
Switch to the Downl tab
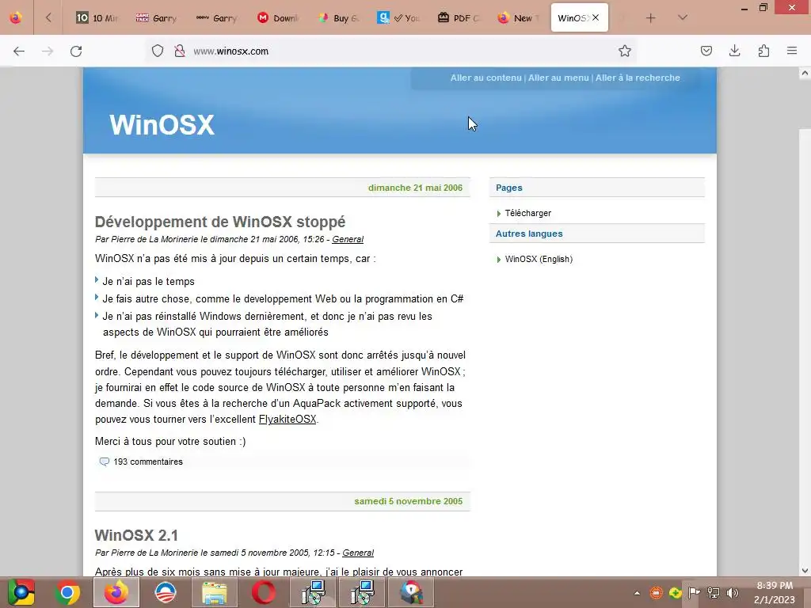coord(278,18)
